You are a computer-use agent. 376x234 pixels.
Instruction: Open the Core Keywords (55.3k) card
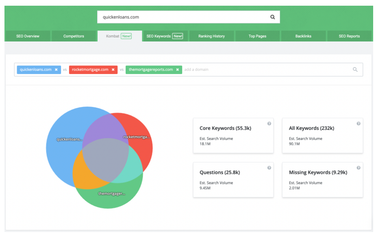[x=233, y=136]
